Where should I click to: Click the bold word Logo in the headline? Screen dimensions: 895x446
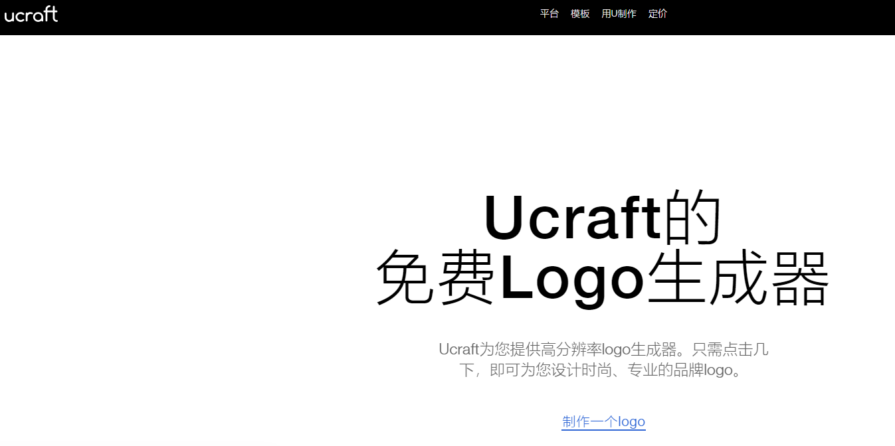click(571, 278)
